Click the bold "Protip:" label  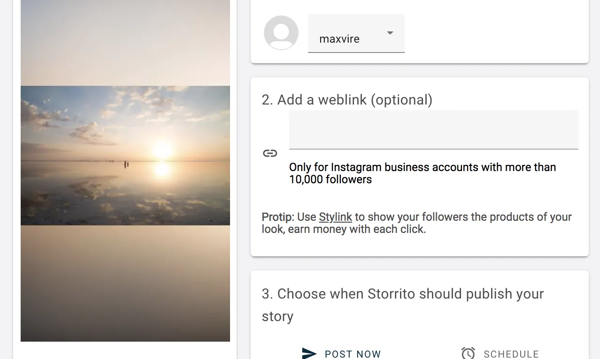278,217
